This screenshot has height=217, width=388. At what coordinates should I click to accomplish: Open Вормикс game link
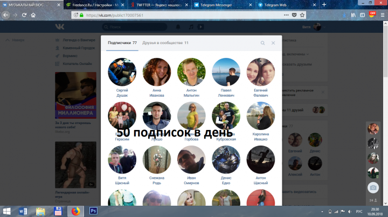coord(70,56)
